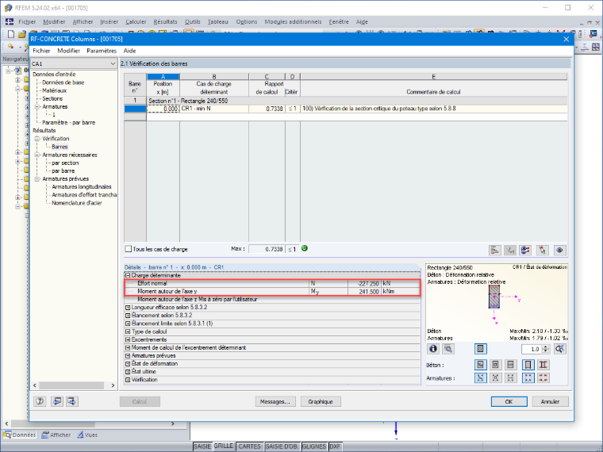Open Tableau menu in RFEM window
This screenshot has width=603, height=452.
218,22
